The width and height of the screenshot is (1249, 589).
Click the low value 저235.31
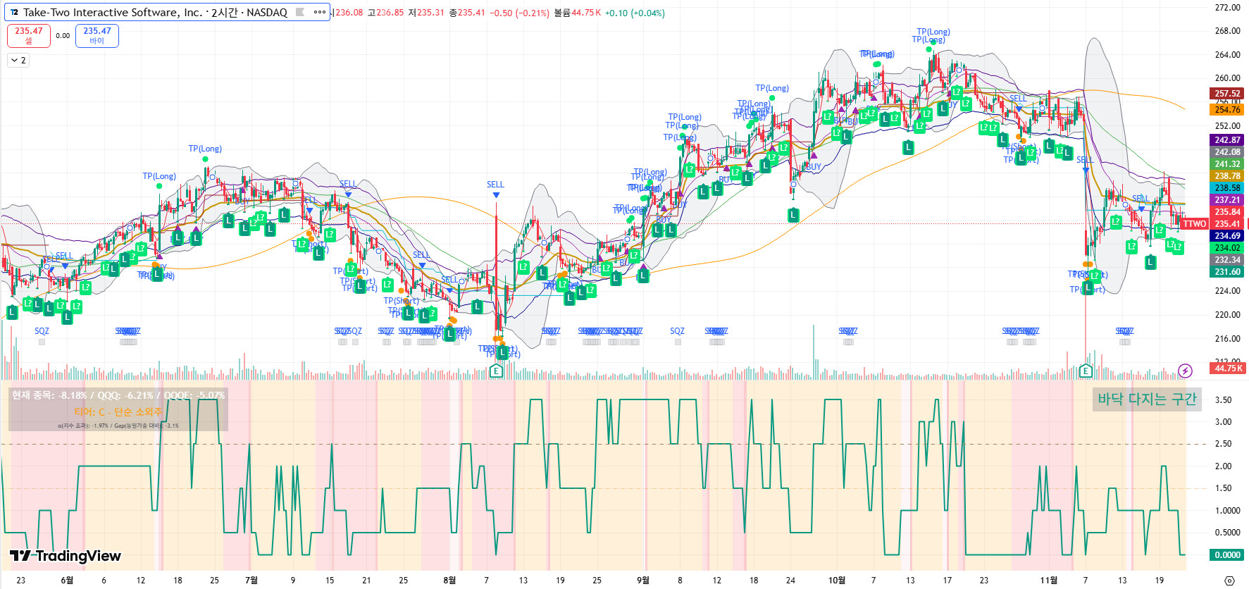pyautogui.click(x=427, y=13)
